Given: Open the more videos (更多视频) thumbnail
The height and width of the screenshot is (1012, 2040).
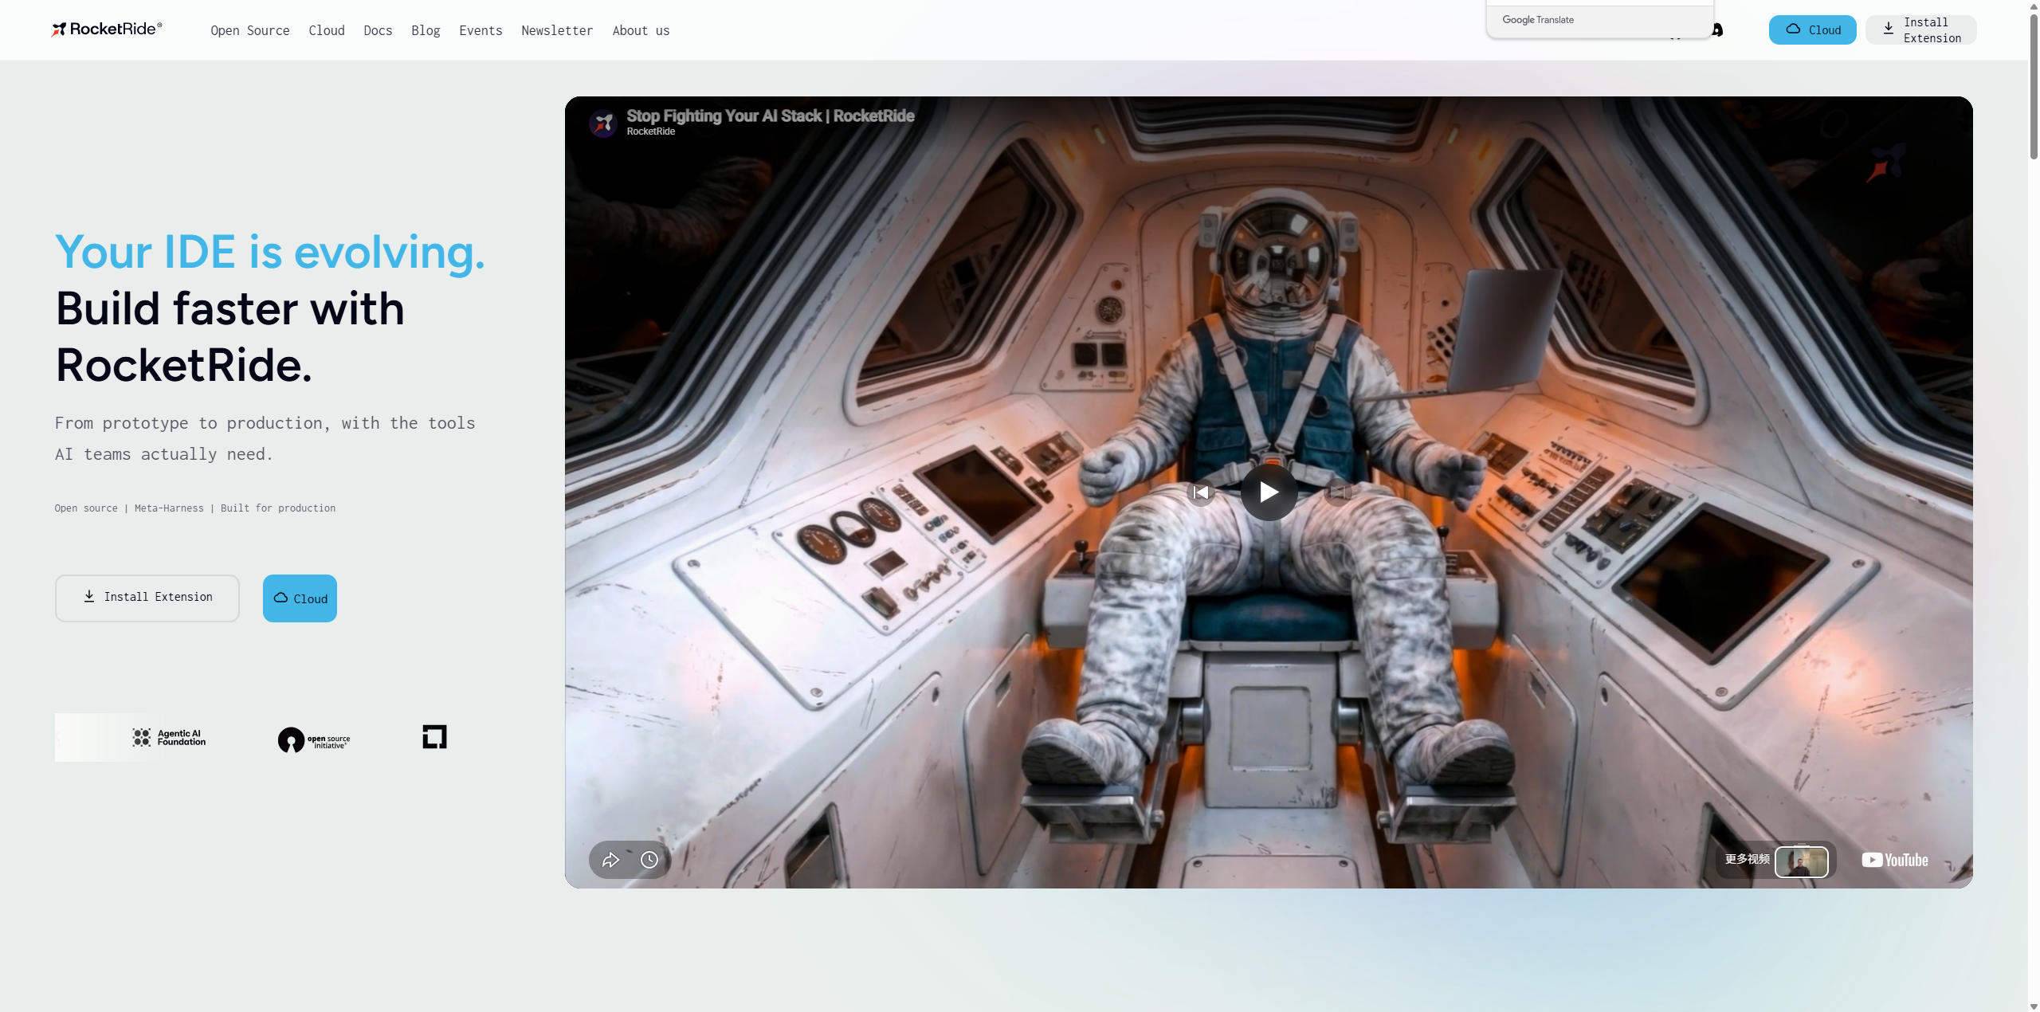Looking at the screenshot, I should (x=1801, y=861).
